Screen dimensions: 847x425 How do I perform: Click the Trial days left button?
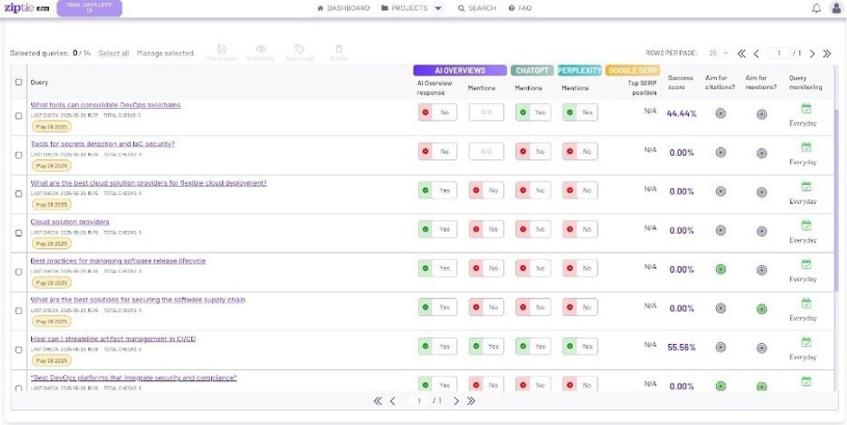[x=89, y=8]
